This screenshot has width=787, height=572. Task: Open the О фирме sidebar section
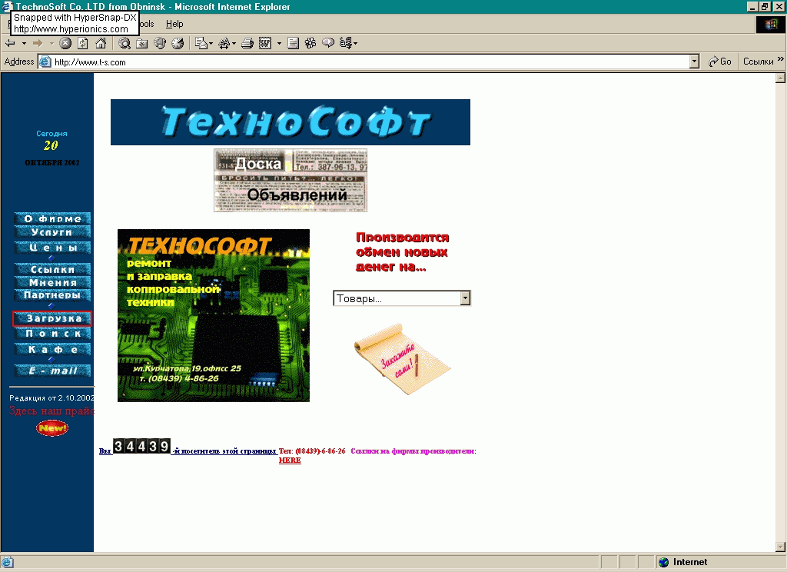52,218
